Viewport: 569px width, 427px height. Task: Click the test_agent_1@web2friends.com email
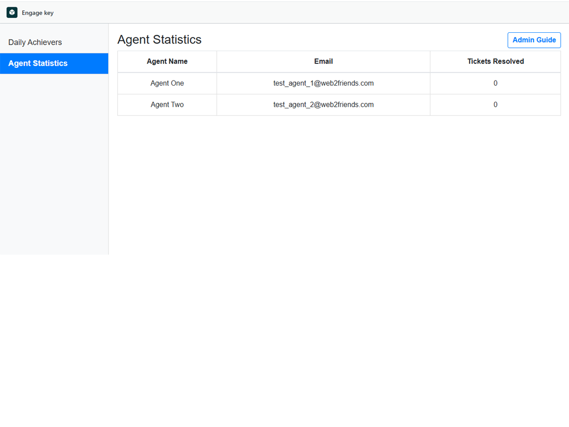(x=323, y=83)
